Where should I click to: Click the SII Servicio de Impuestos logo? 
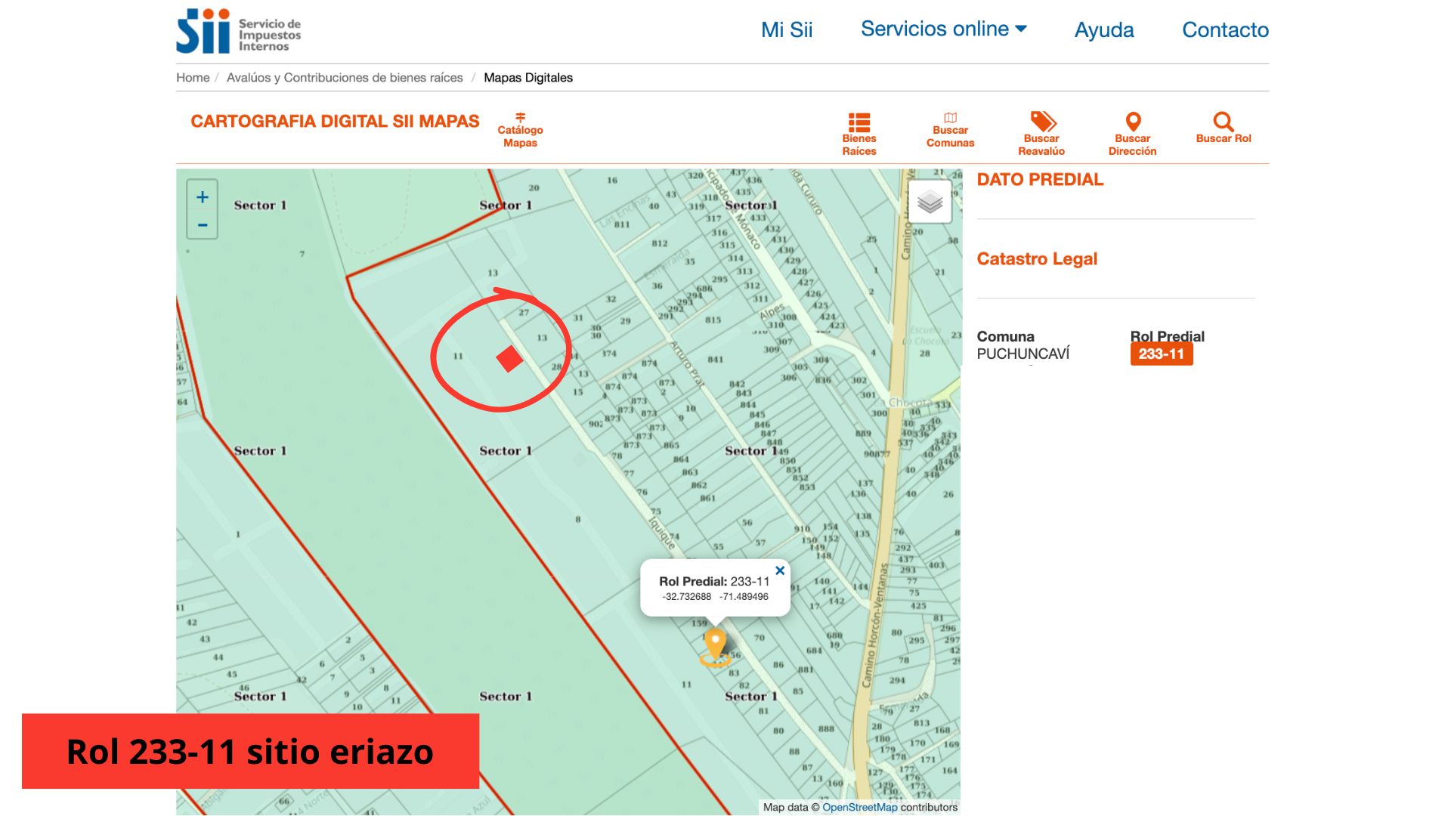[239, 32]
